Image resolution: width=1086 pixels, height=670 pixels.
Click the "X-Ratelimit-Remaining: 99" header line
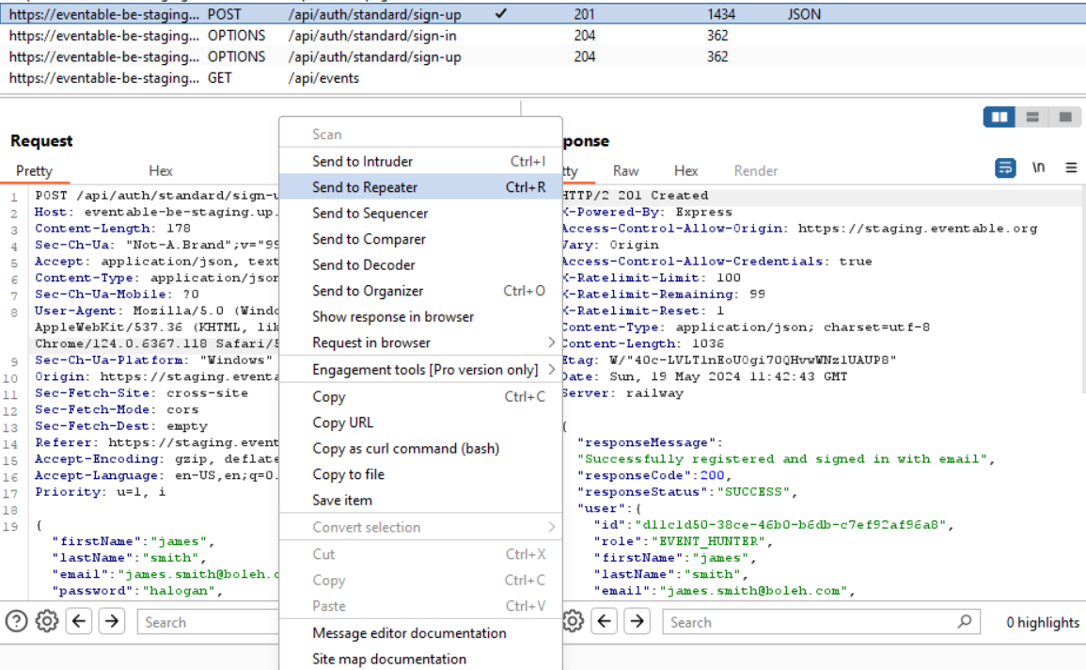click(x=664, y=295)
